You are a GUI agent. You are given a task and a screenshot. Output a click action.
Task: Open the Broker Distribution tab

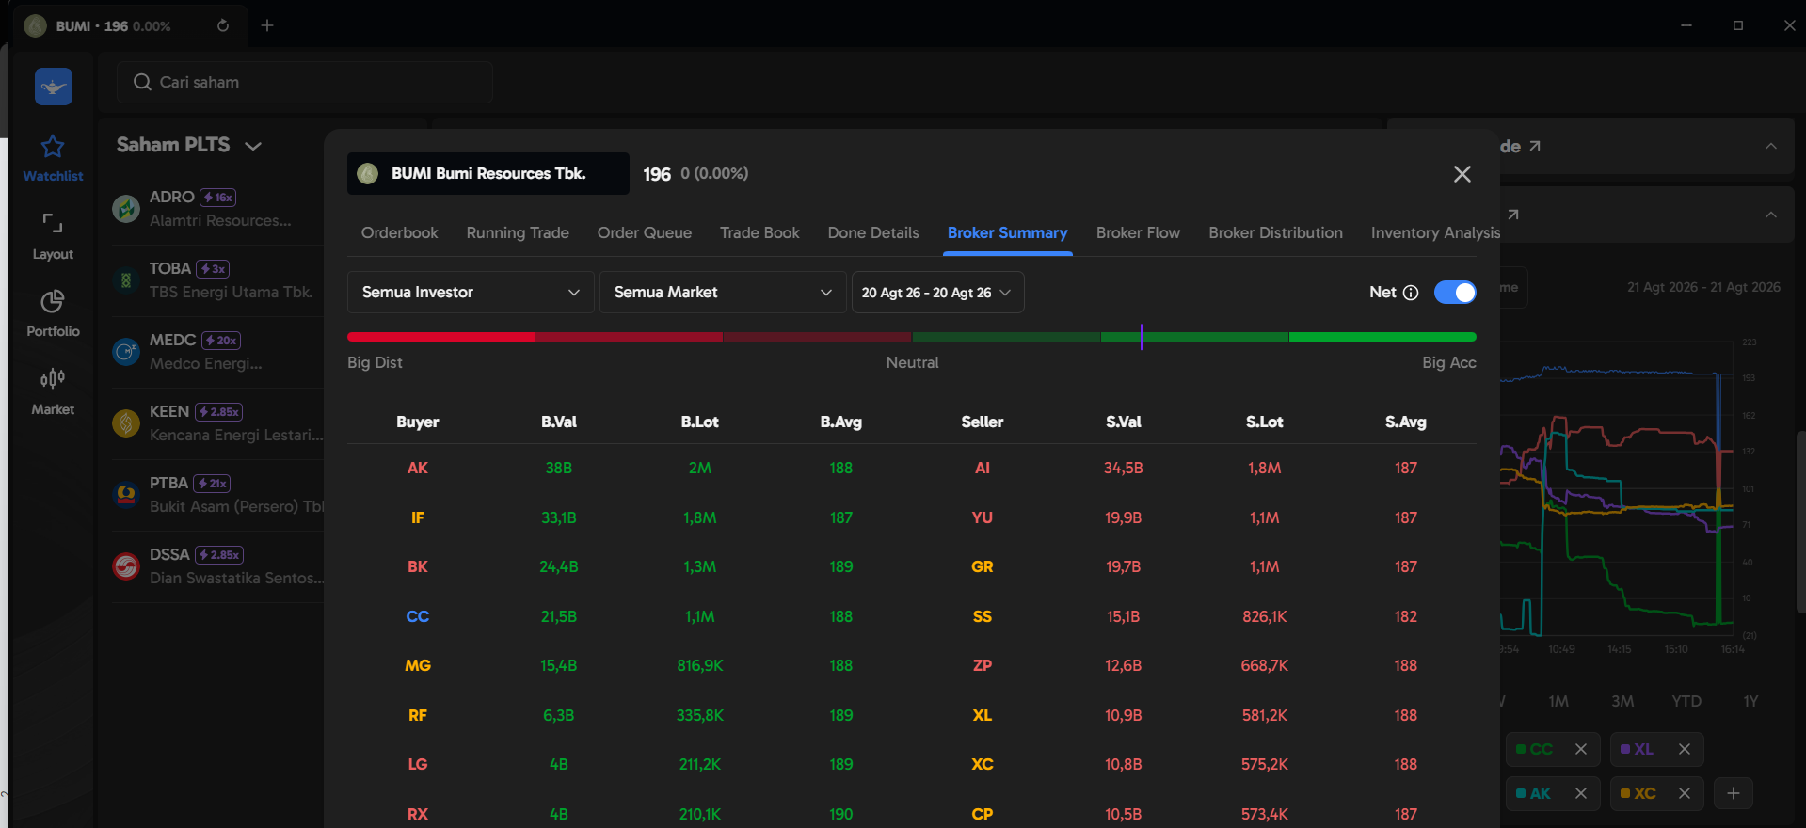tap(1275, 232)
